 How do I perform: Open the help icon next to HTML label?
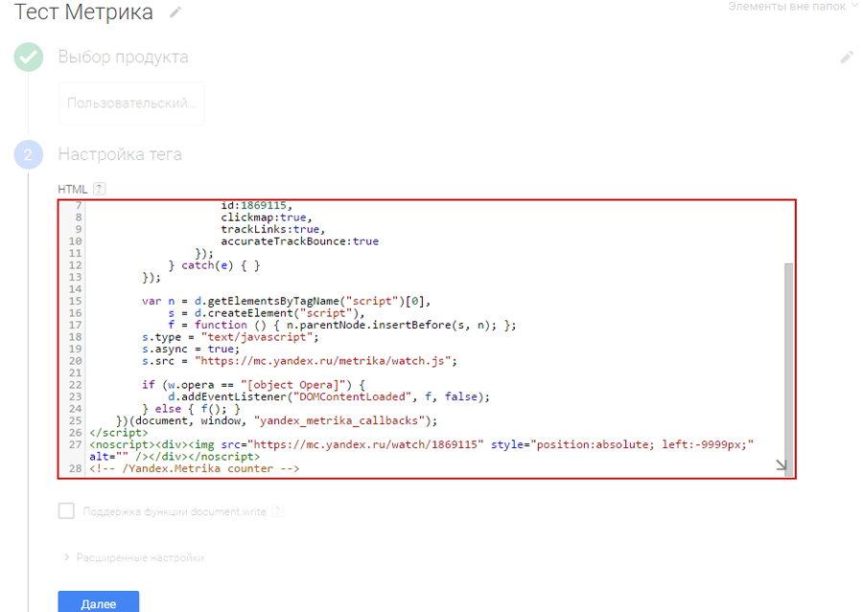coord(100,190)
